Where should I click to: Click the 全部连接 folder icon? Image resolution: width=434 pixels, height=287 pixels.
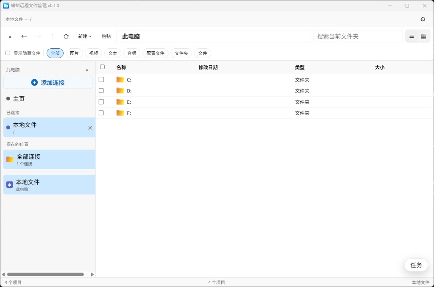10,159
